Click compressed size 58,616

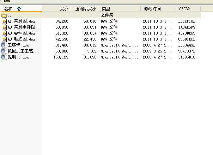coord(90,21)
